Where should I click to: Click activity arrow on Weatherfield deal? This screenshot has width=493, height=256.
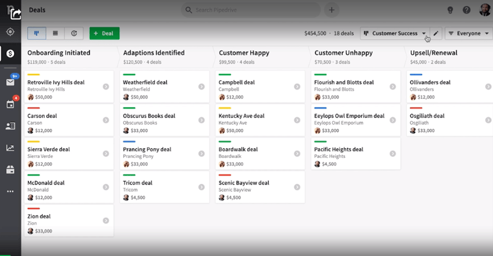coord(202,86)
